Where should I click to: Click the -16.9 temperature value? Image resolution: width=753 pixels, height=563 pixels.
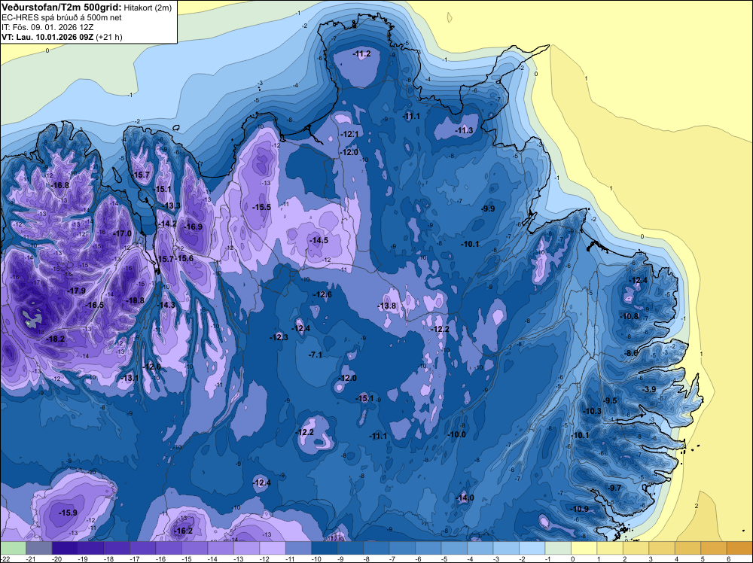(x=194, y=227)
